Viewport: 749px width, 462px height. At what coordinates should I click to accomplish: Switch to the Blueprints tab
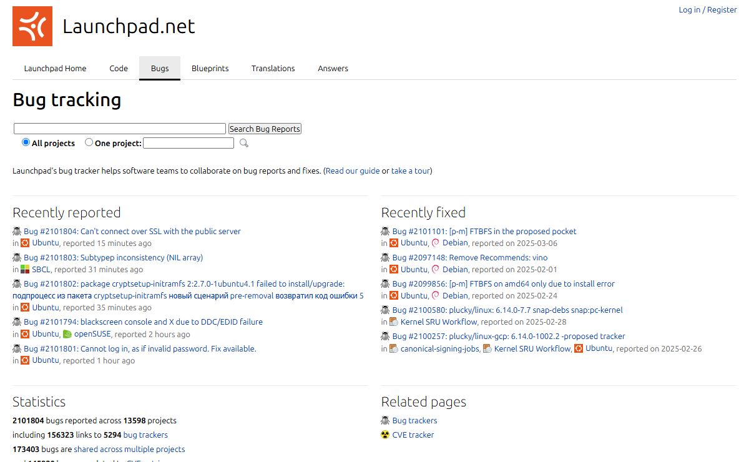[x=210, y=69]
